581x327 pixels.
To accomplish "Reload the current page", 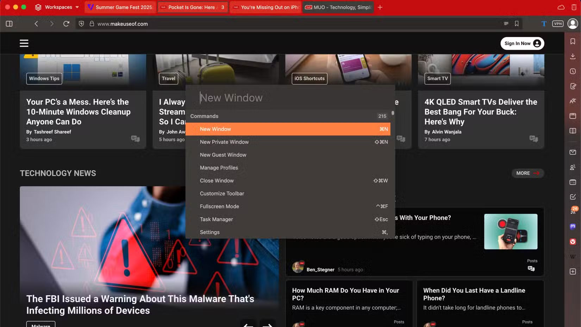I will (66, 24).
